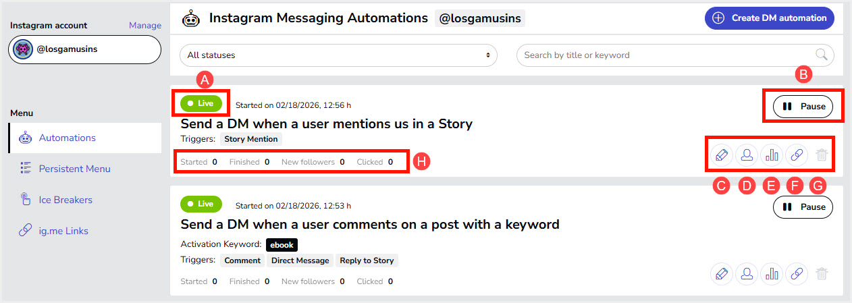Open ig.me Links menu item
The width and height of the screenshot is (852, 303).
pos(63,231)
